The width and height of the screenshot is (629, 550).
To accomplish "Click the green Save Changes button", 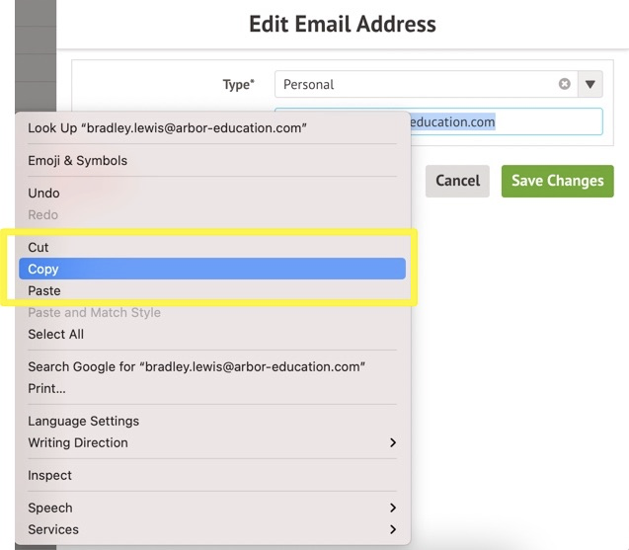I will (x=557, y=181).
